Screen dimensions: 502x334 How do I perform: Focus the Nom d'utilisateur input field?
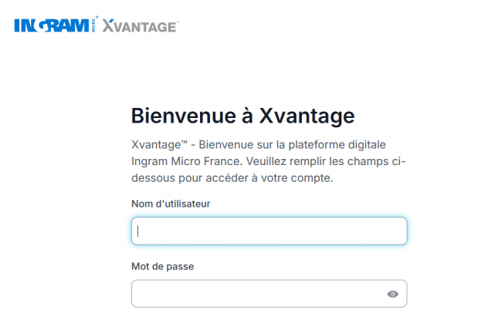tap(269, 231)
